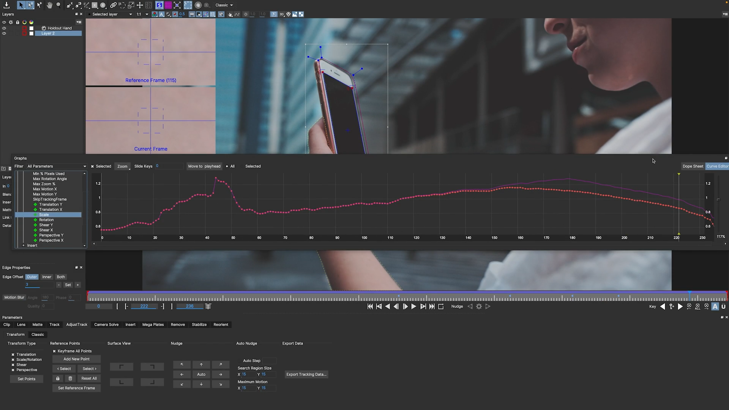Select the Pan hand tool
This screenshot has width=729, height=410.
click(50, 5)
